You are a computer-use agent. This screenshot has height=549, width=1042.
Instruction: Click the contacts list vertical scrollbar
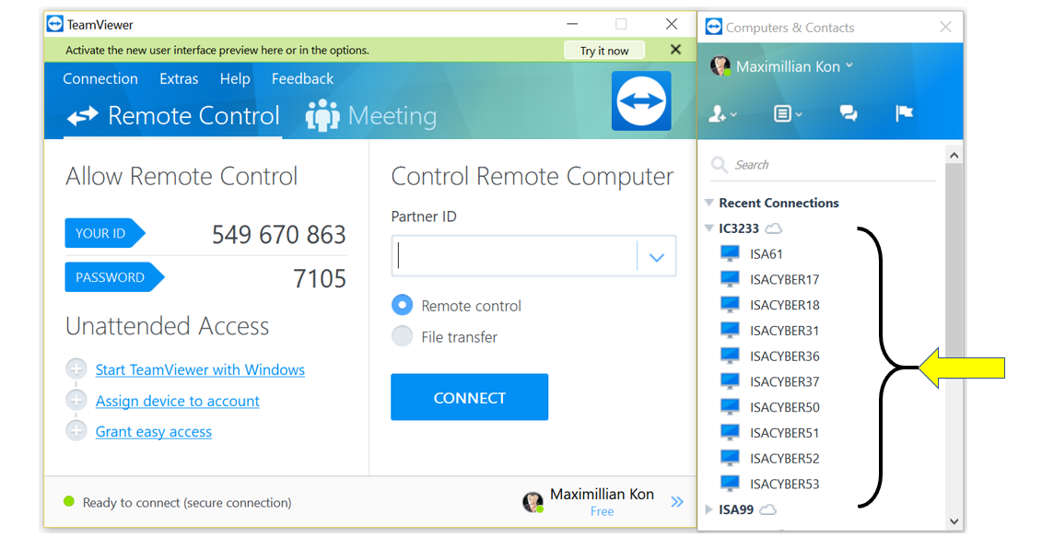pyautogui.click(x=954, y=276)
